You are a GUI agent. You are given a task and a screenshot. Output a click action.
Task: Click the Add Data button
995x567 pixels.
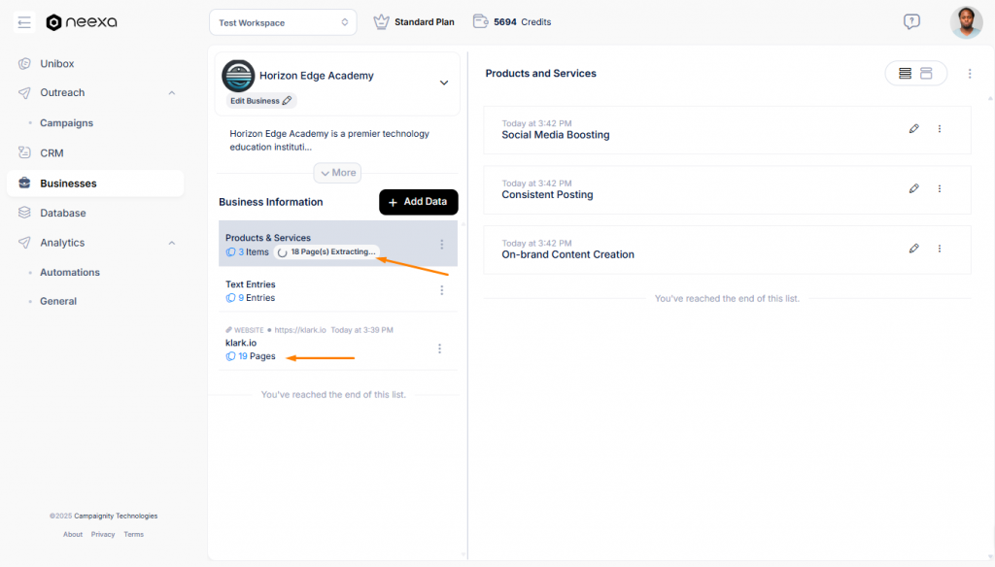coord(418,202)
